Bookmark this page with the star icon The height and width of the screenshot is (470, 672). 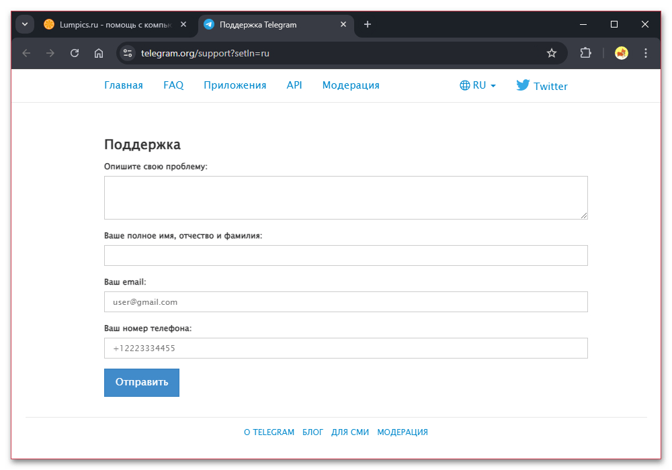552,53
